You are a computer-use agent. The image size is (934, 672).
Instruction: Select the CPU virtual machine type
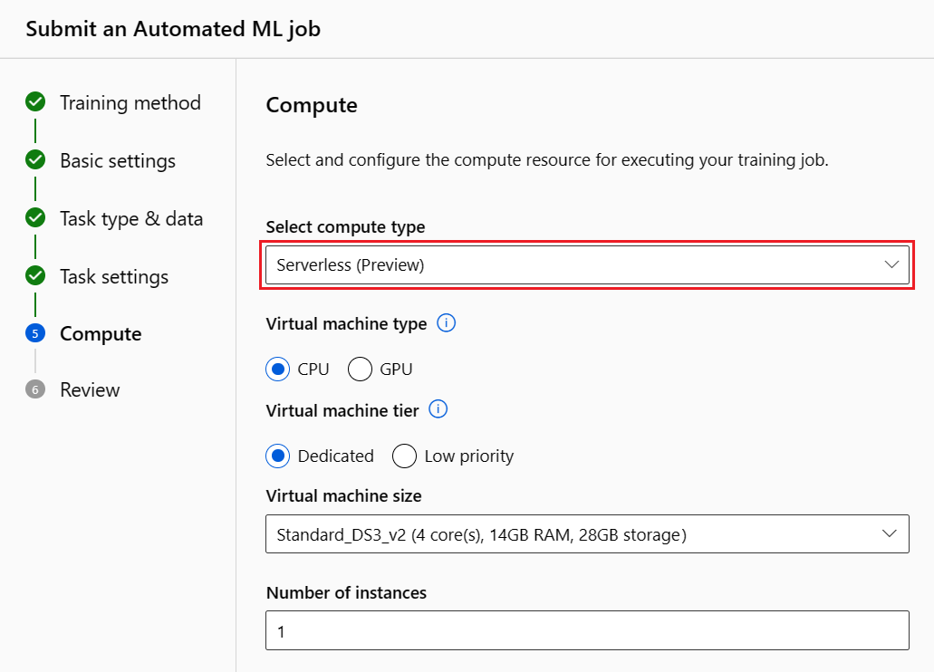[277, 369]
